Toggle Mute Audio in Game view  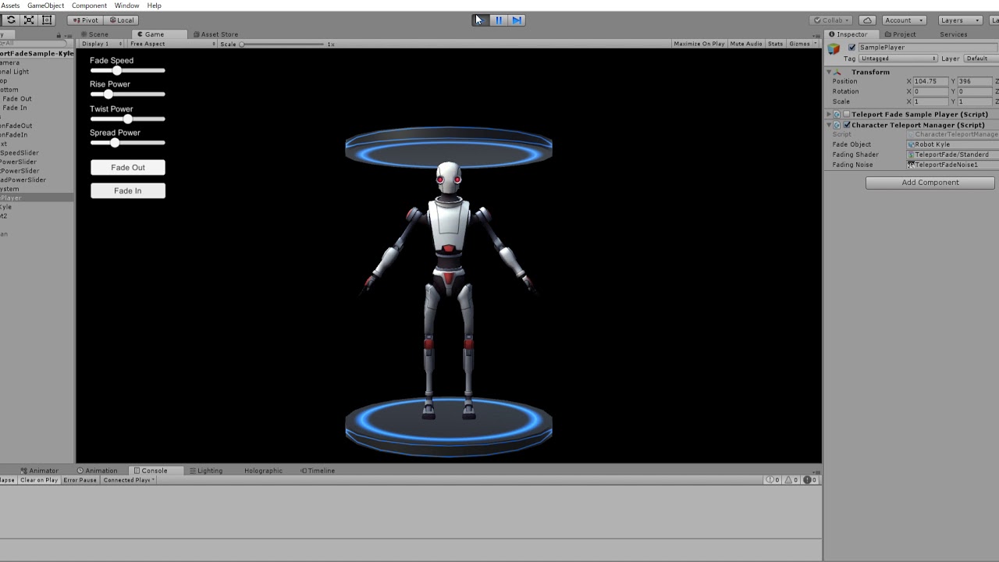[746, 44]
